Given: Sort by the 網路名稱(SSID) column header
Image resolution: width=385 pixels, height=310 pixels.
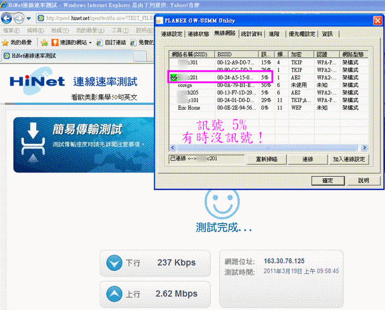Looking at the screenshot, I should coord(192,55).
